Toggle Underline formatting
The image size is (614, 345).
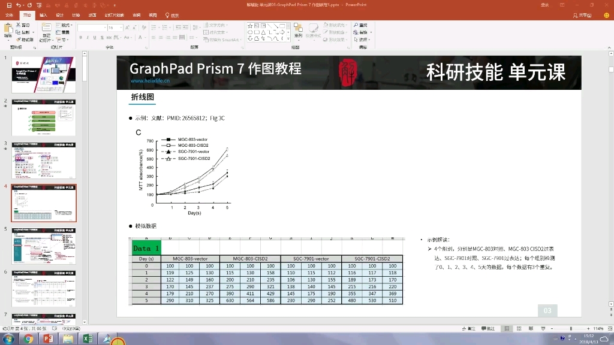pyautogui.click(x=95, y=38)
